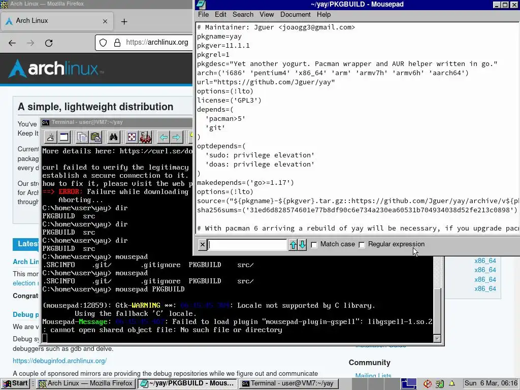The image size is (520, 390).
Task: Open Mousepad Document menu
Action: tap(295, 15)
